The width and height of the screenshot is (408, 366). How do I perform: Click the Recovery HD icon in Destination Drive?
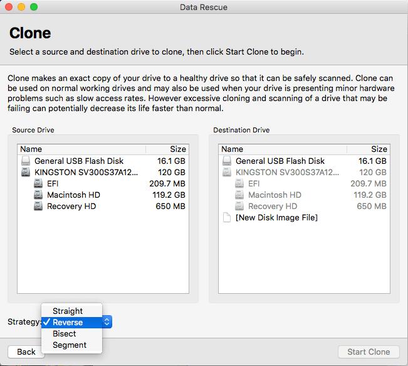click(239, 206)
